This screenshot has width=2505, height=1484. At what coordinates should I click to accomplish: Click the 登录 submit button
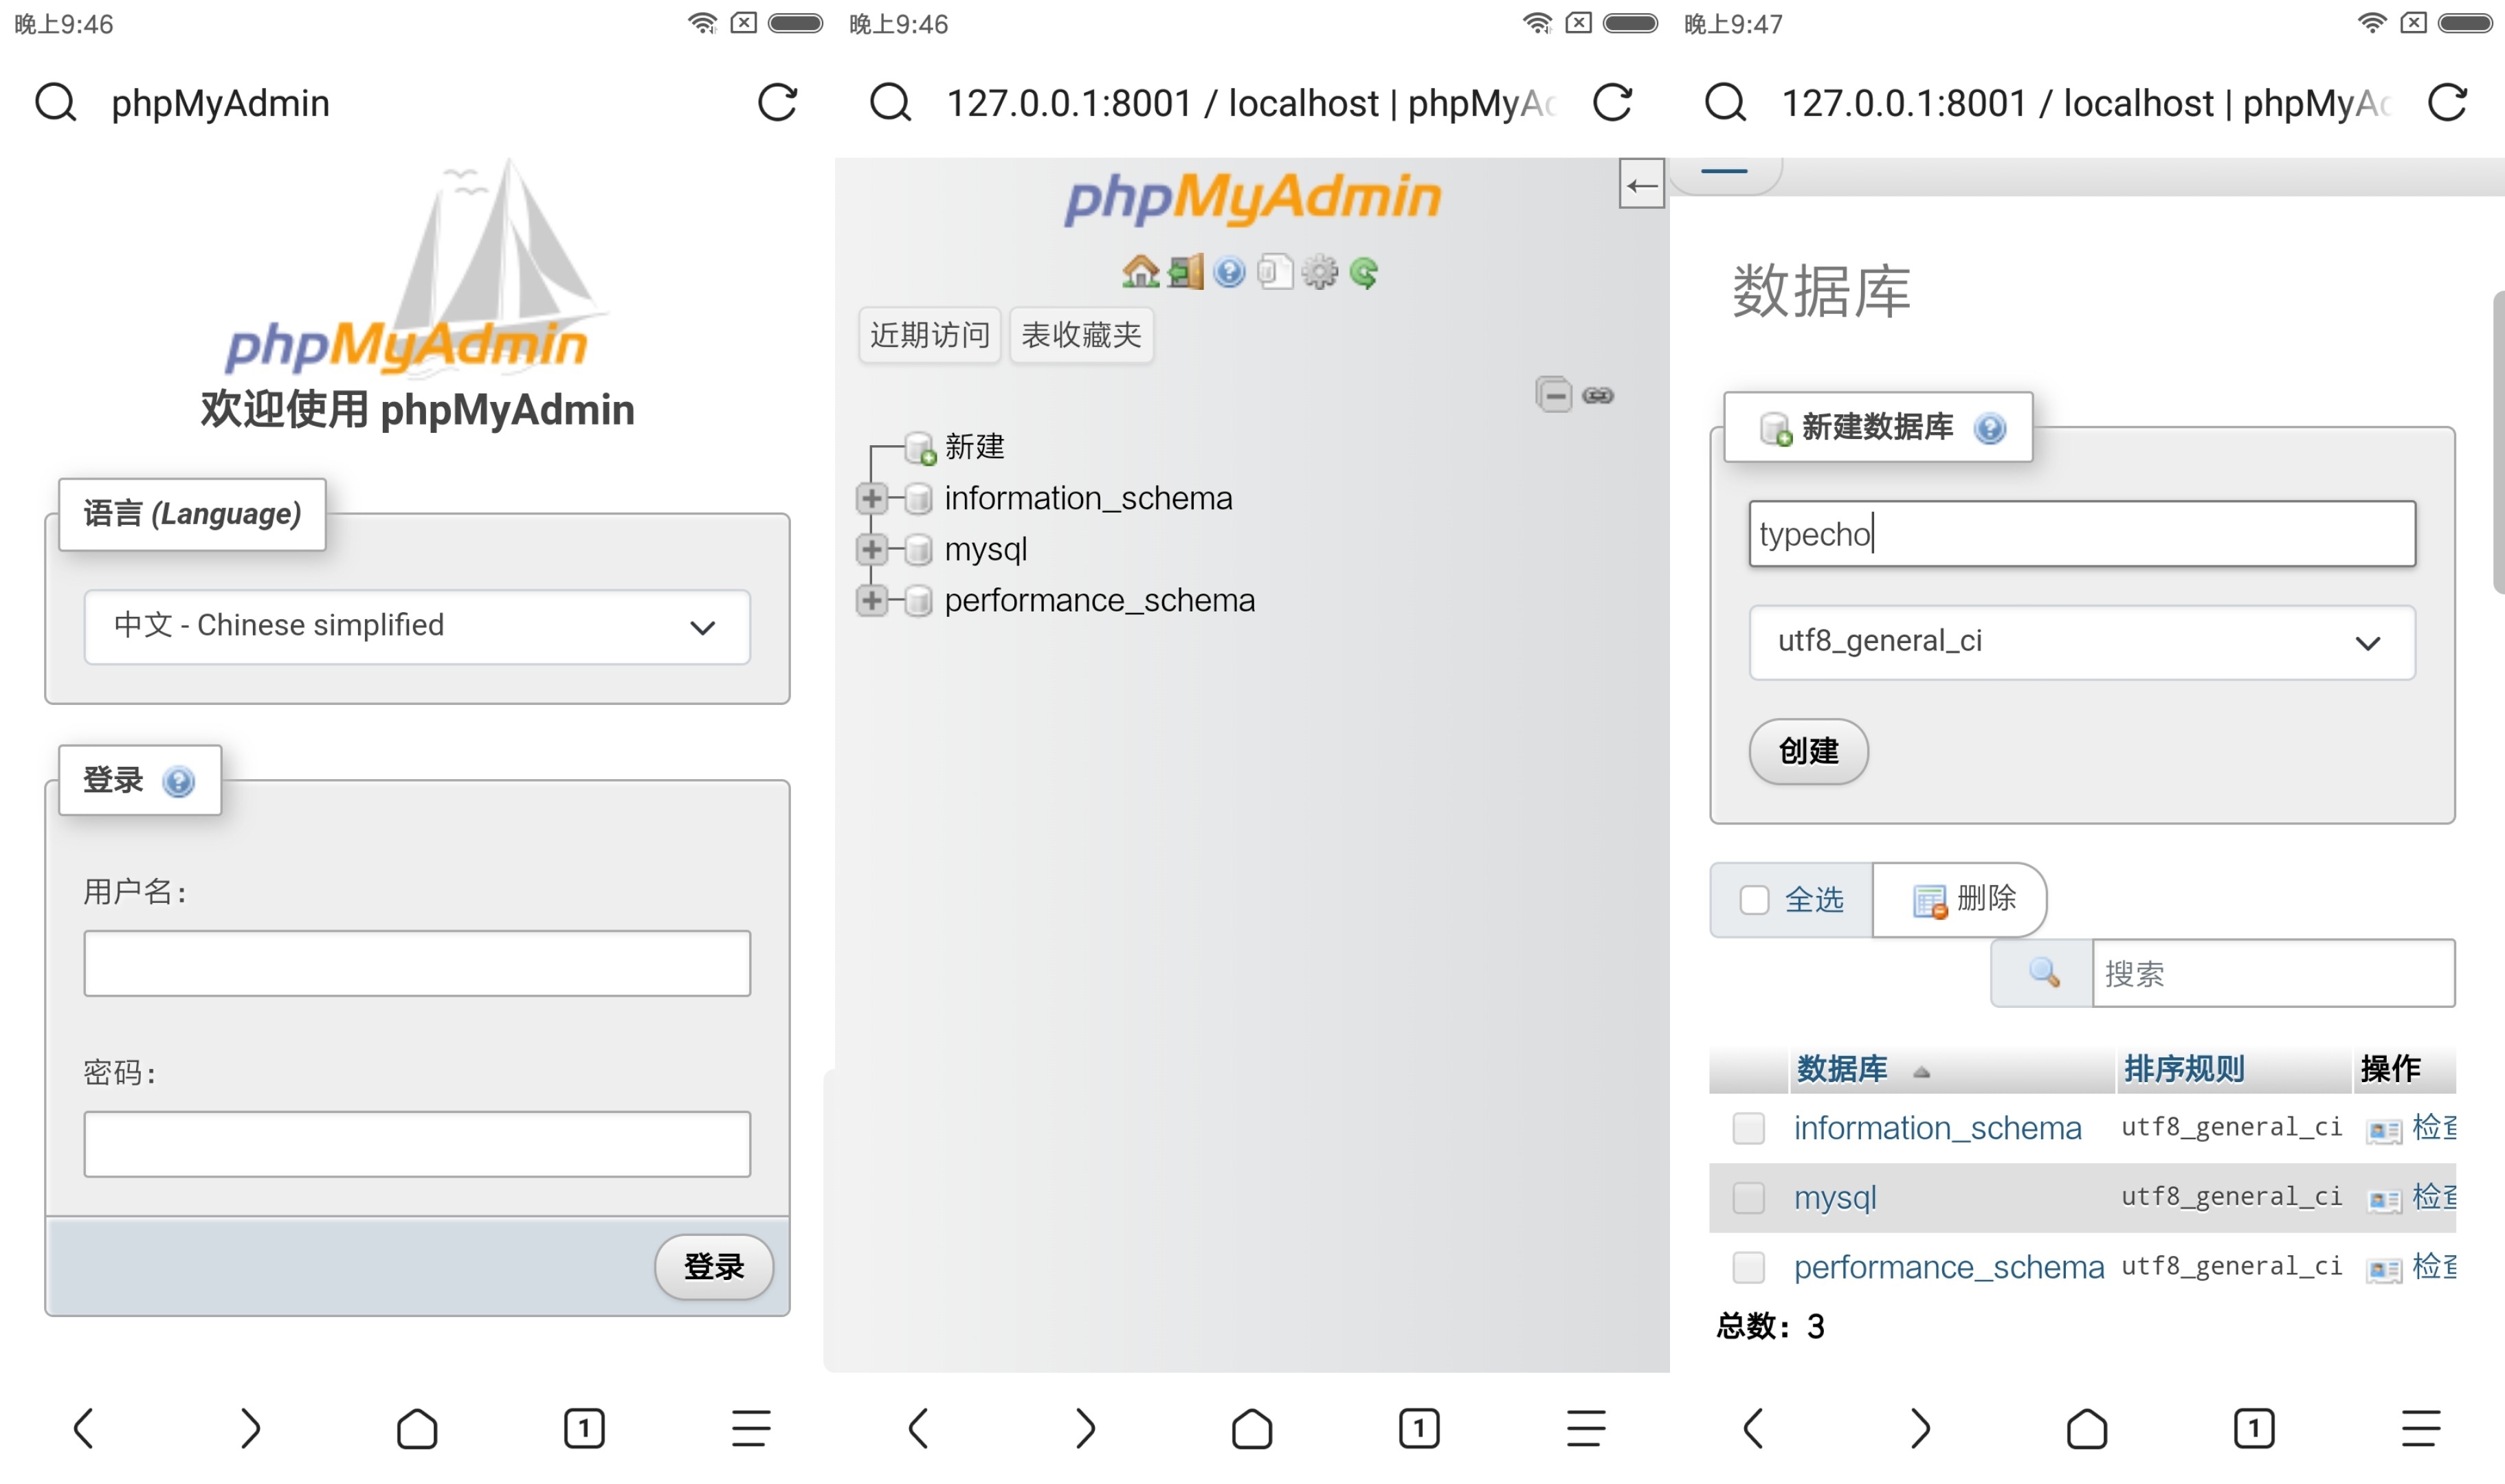coord(713,1266)
